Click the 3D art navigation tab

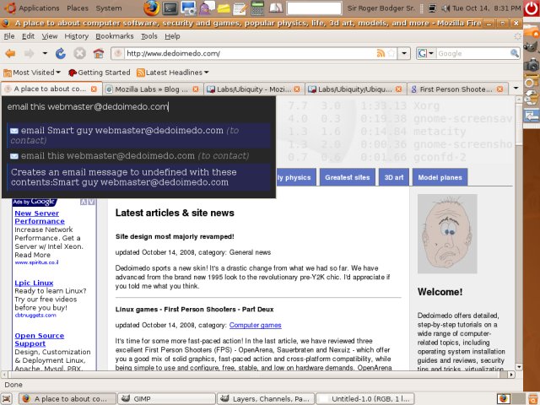[x=394, y=177]
